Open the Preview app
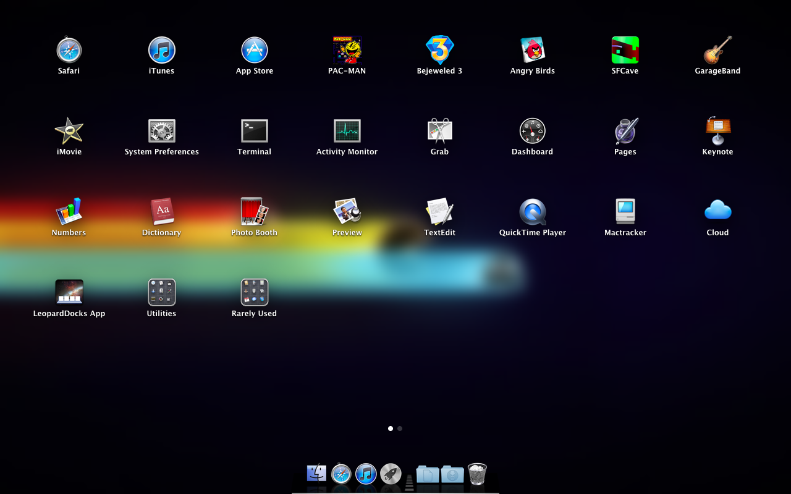The image size is (791, 494). (347, 212)
